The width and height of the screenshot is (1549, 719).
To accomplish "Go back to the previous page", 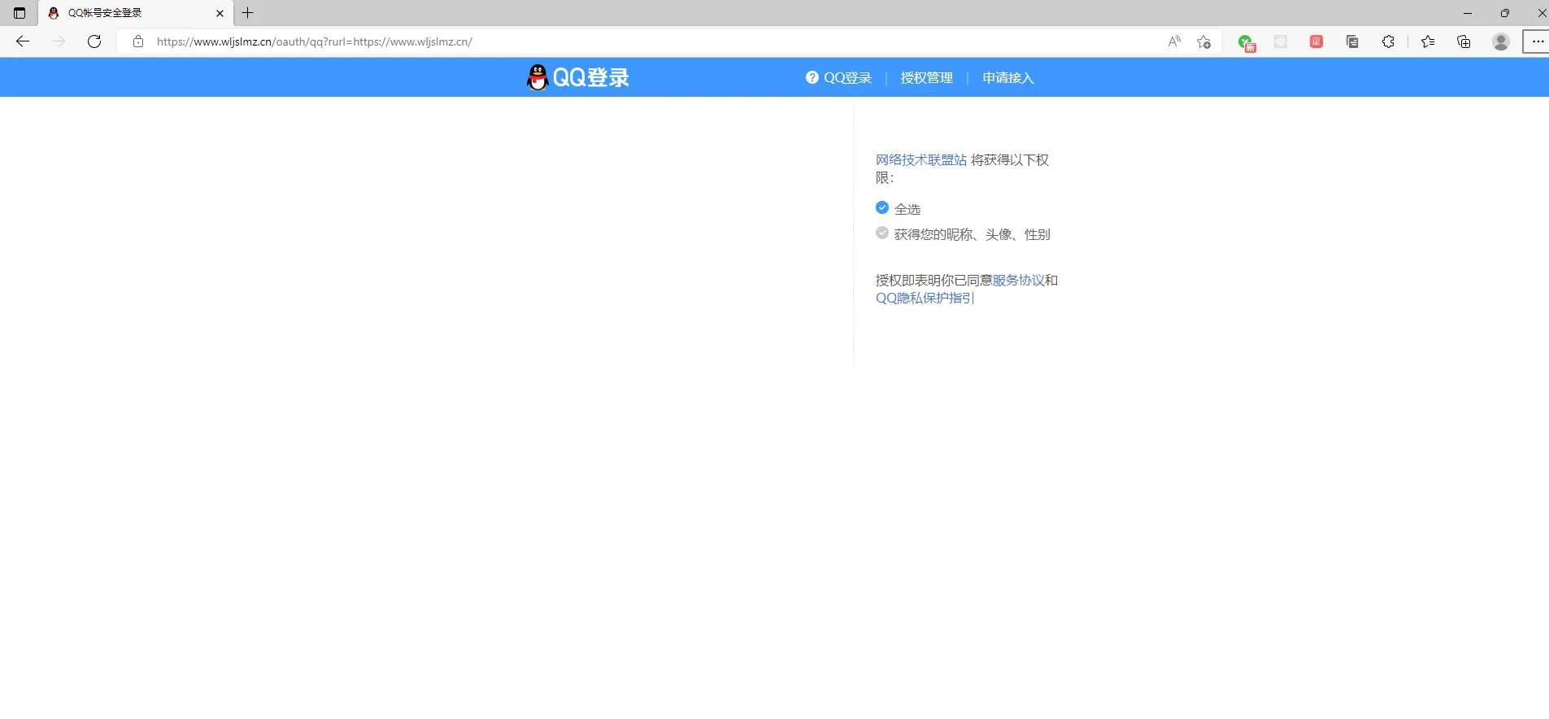I will 23,41.
